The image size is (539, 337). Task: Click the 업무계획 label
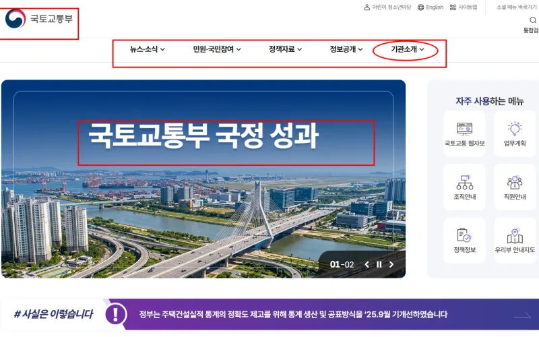coord(515,144)
